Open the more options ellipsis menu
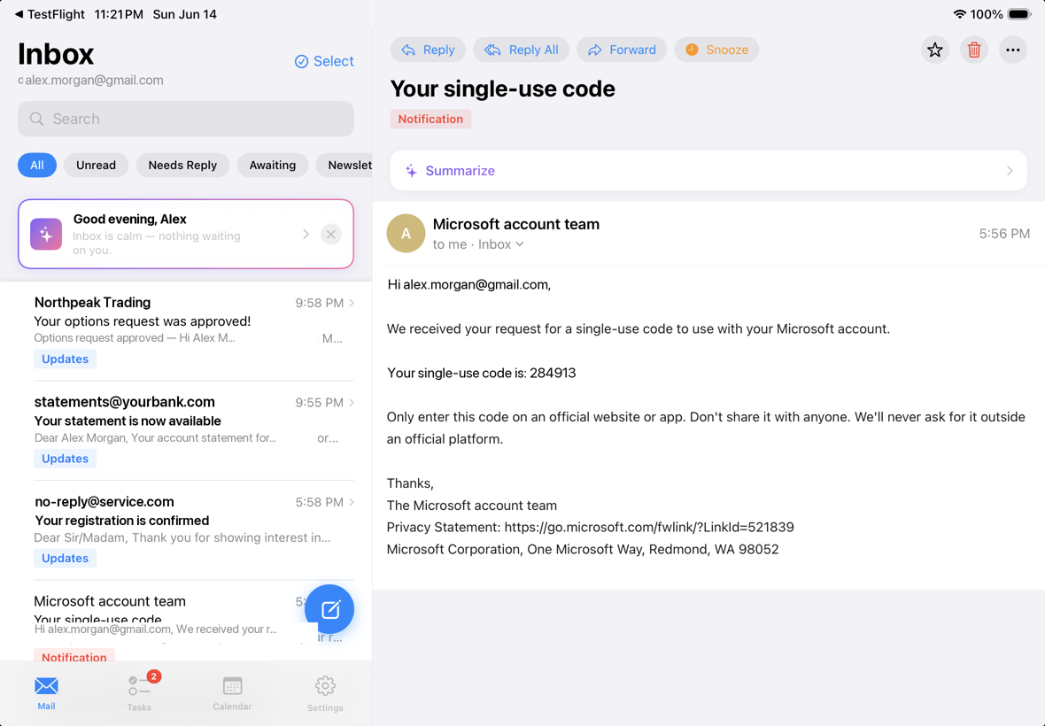Image resolution: width=1045 pixels, height=726 pixels. pos(1012,50)
